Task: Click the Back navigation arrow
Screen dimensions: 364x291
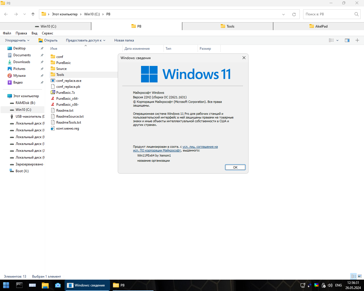Action: pos(6,14)
